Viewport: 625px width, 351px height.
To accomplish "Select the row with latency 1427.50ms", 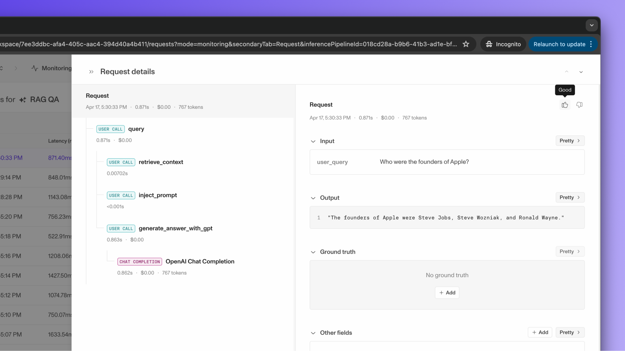I will (x=36, y=276).
